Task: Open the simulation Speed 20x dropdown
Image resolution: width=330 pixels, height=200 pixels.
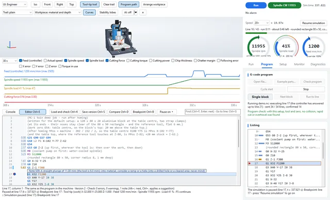Action: point(261,23)
